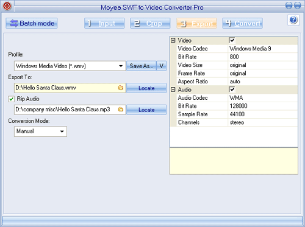This screenshot has height=227, width=305.
Task: Go to step 2 Crop tab
Action: point(150,23)
